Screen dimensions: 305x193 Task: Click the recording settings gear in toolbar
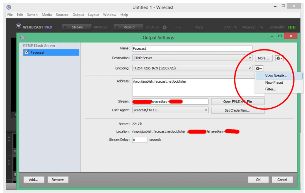tap(164, 27)
